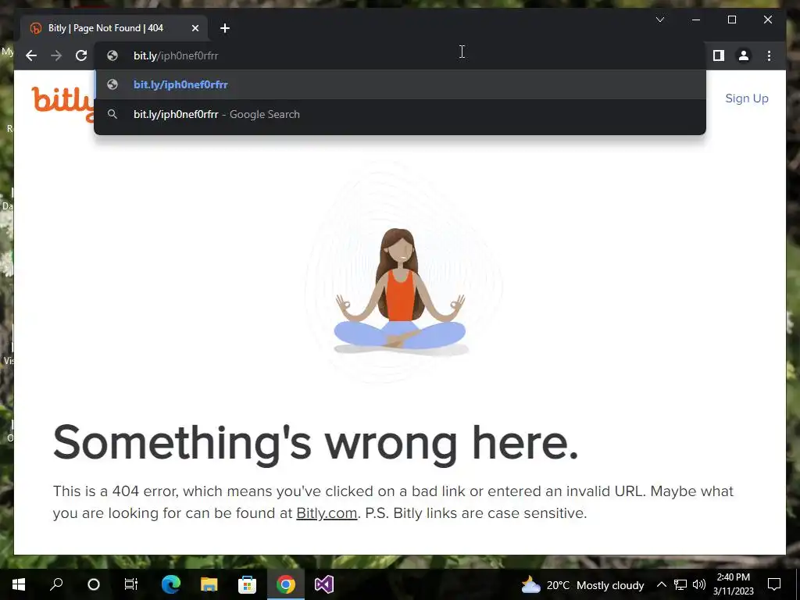800x600 pixels.
Task: Launch Microsoft Edge from taskbar
Action: pos(171,584)
